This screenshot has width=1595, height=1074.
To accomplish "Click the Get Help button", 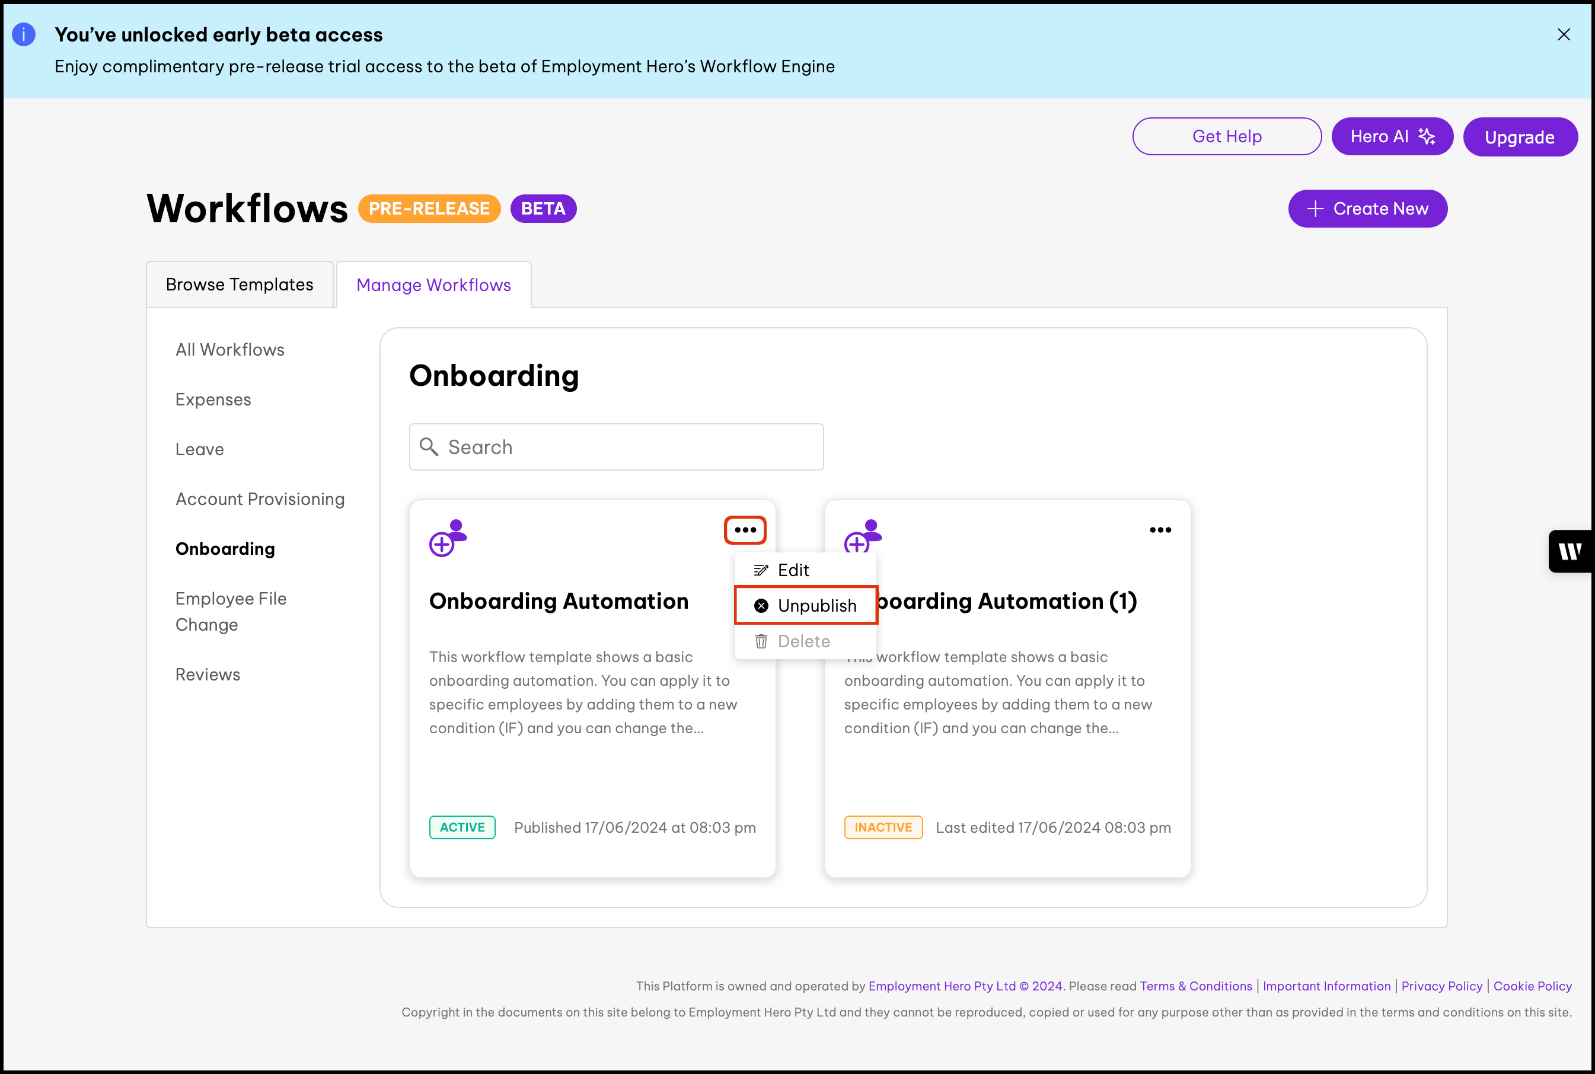I will click(x=1226, y=136).
